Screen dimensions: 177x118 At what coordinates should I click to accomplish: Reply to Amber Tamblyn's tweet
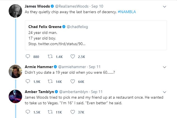[28, 112]
